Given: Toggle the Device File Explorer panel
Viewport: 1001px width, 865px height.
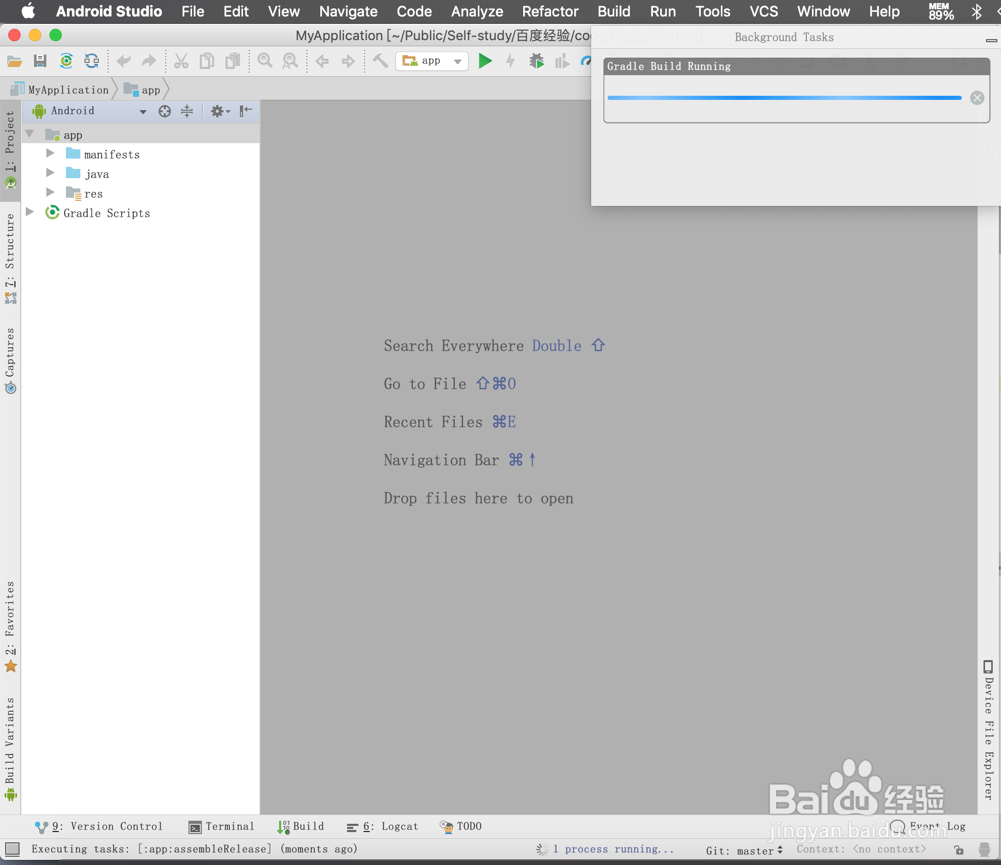Looking at the screenshot, I should point(988,731).
